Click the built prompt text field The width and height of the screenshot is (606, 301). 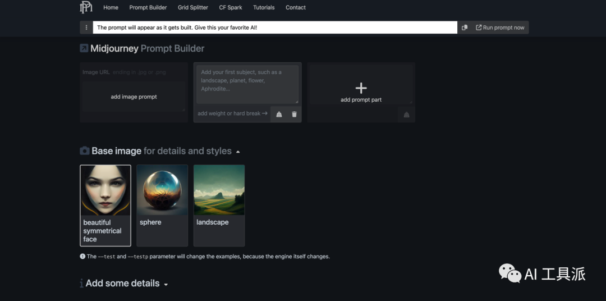275,28
